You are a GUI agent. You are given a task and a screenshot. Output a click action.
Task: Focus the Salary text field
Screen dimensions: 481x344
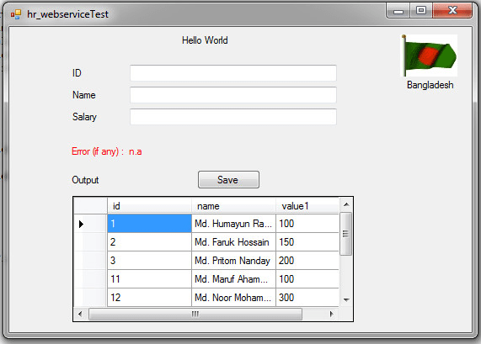coord(233,117)
